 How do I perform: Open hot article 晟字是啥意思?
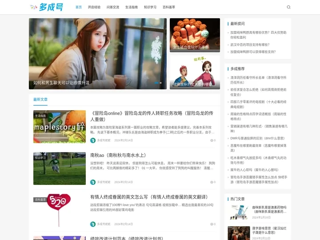point(269,230)
